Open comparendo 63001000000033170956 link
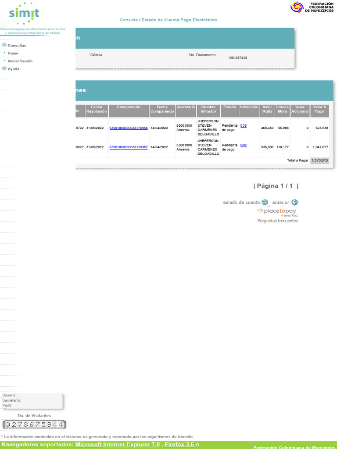Image resolution: width=337 pixels, height=449 pixels. (129, 128)
